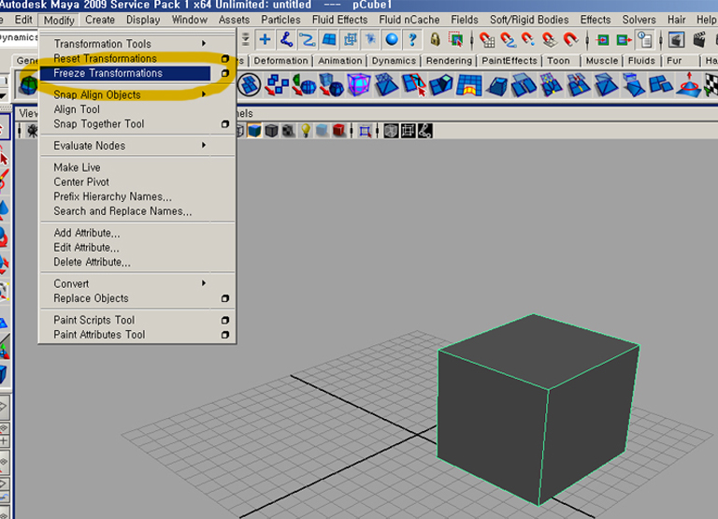
Task: Switch to the PaintEffects shelf tab
Action: pos(510,61)
